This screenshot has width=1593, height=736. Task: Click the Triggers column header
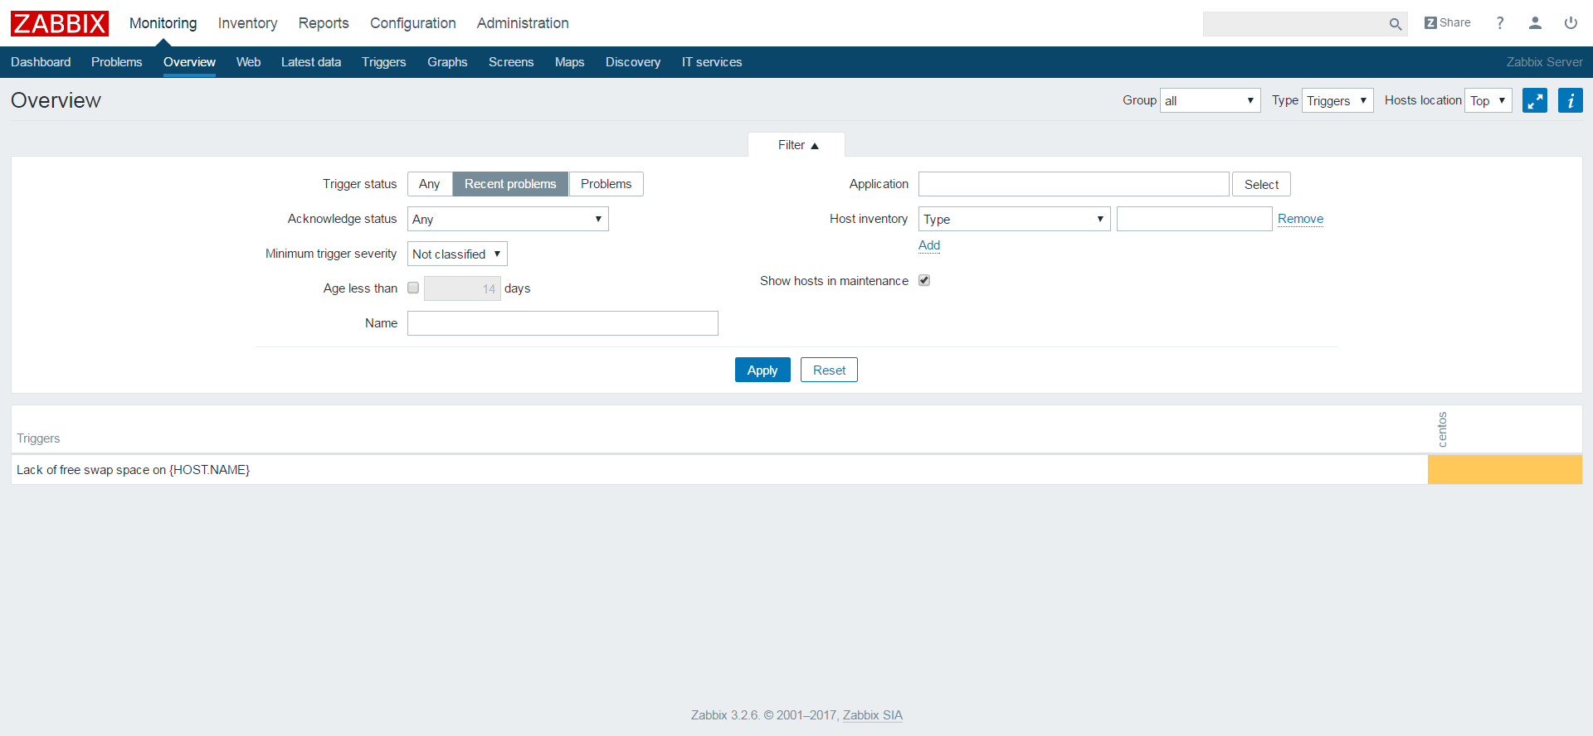pyautogui.click(x=38, y=438)
